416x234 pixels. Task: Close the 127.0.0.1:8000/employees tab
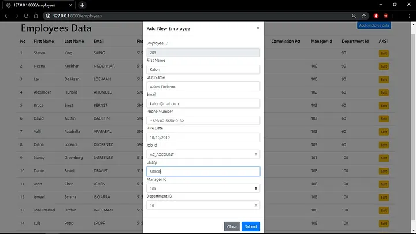pyautogui.click(x=70, y=5)
